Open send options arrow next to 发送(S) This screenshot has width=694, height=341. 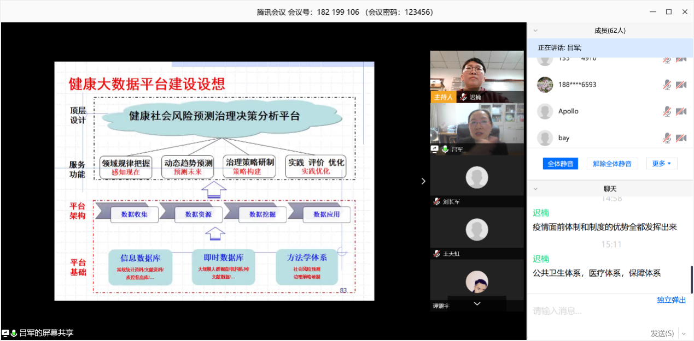(684, 333)
